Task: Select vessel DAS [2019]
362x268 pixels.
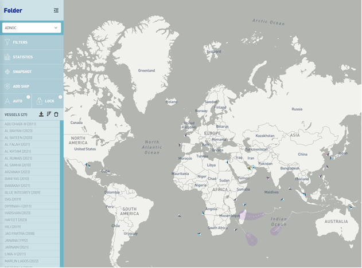Action: pyautogui.click(x=30, y=199)
